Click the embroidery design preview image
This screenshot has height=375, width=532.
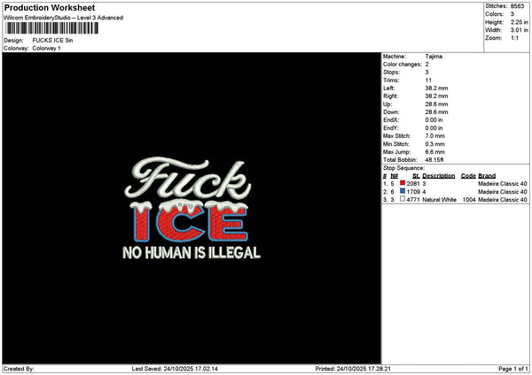pyautogui.click(x=192, y=208)
